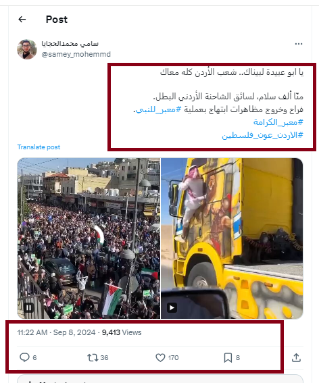Open the three-dot more options menu
Screen dimensions: 319x383
point(299,44)
